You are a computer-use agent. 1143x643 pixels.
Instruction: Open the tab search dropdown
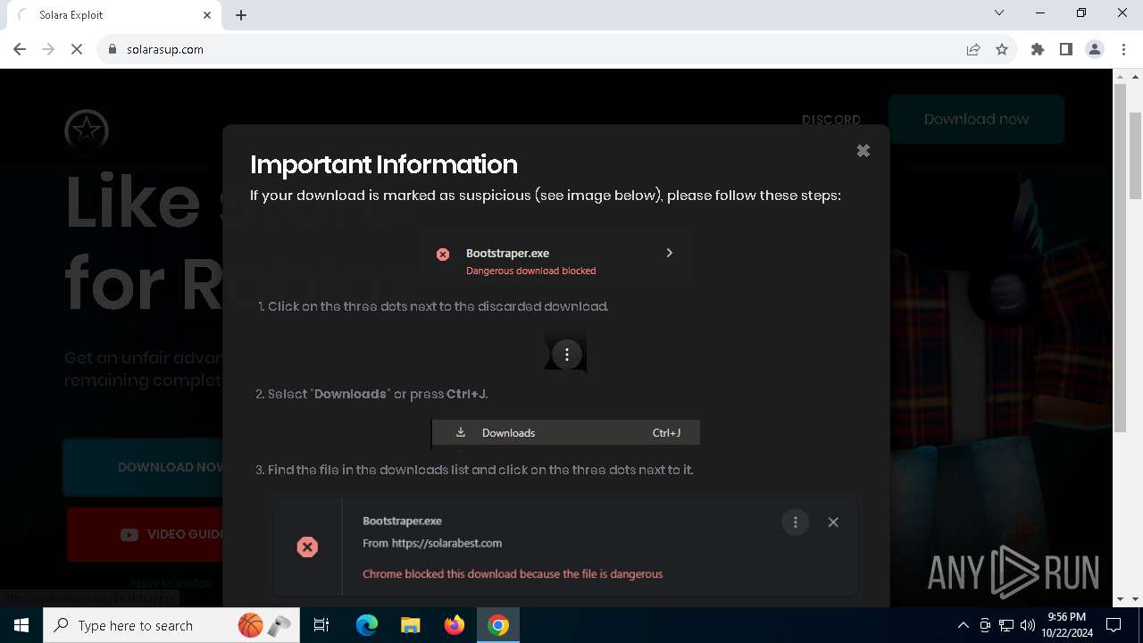(999, 13)
